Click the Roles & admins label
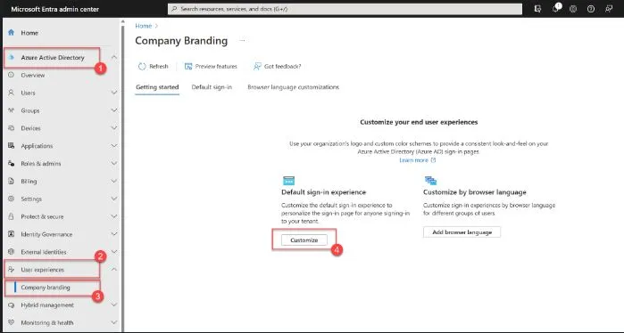The height and width of the screenshot is (333, 624). coord(41,164)
